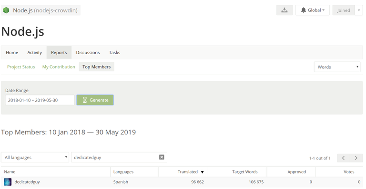The width and height of the screenshot is (366, 189).
Task: Click dedicatedguy's avatar thumbnail
Action: [x=8, y=182]
